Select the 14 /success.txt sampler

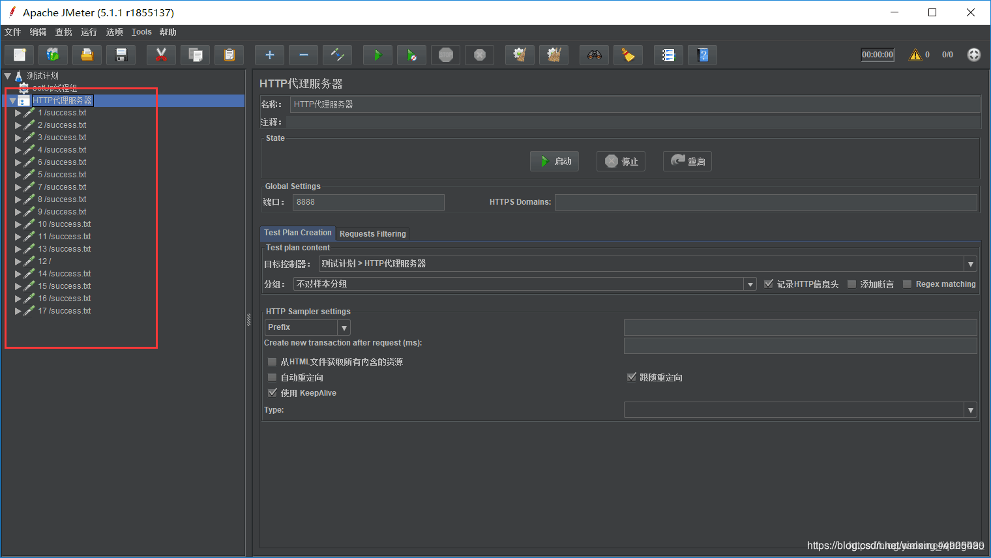click(x=64, y=274)
